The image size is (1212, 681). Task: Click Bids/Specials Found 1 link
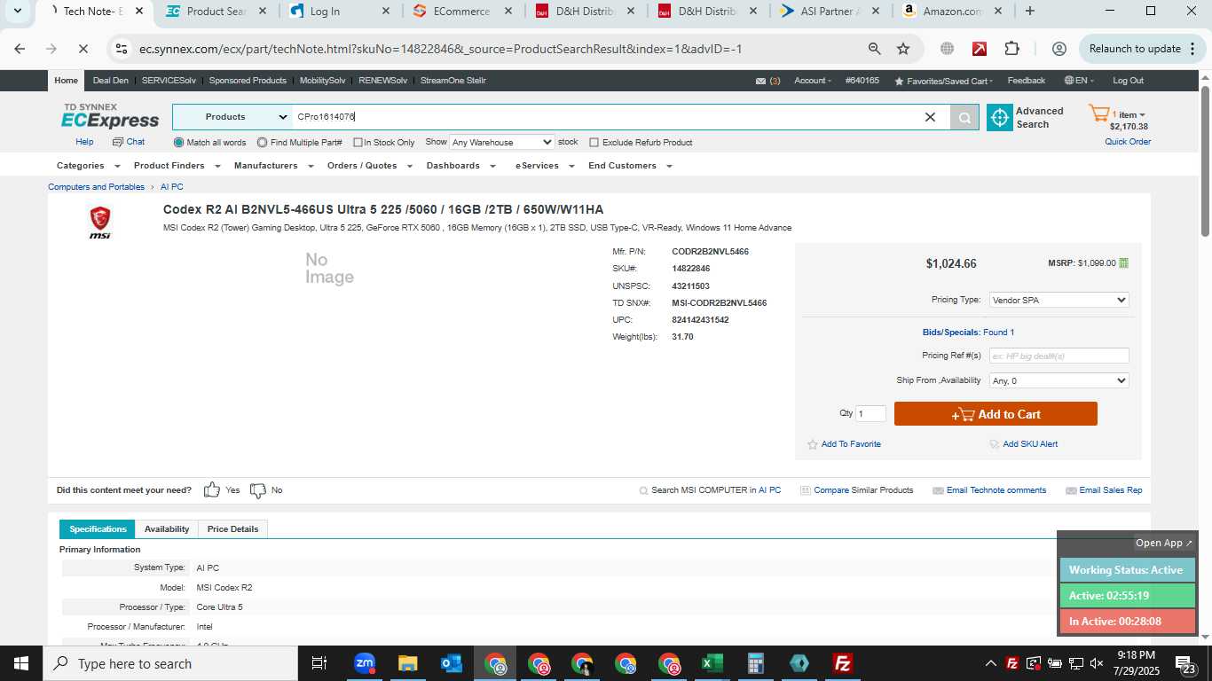click(x=968, y=333)
